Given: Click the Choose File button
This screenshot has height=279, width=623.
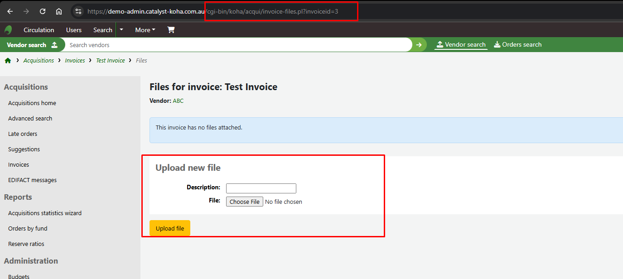Looking at the screenshot, I should (x=244, y=202).
